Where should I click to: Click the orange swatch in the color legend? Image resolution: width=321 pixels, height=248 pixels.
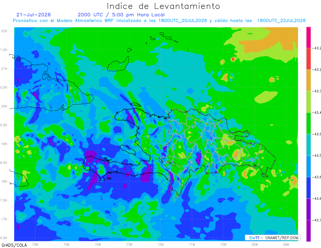[x=308, y=80]
